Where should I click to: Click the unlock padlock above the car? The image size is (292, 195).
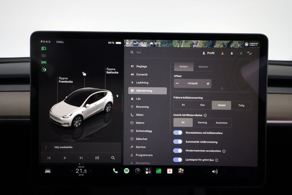[x=84, y=74]
